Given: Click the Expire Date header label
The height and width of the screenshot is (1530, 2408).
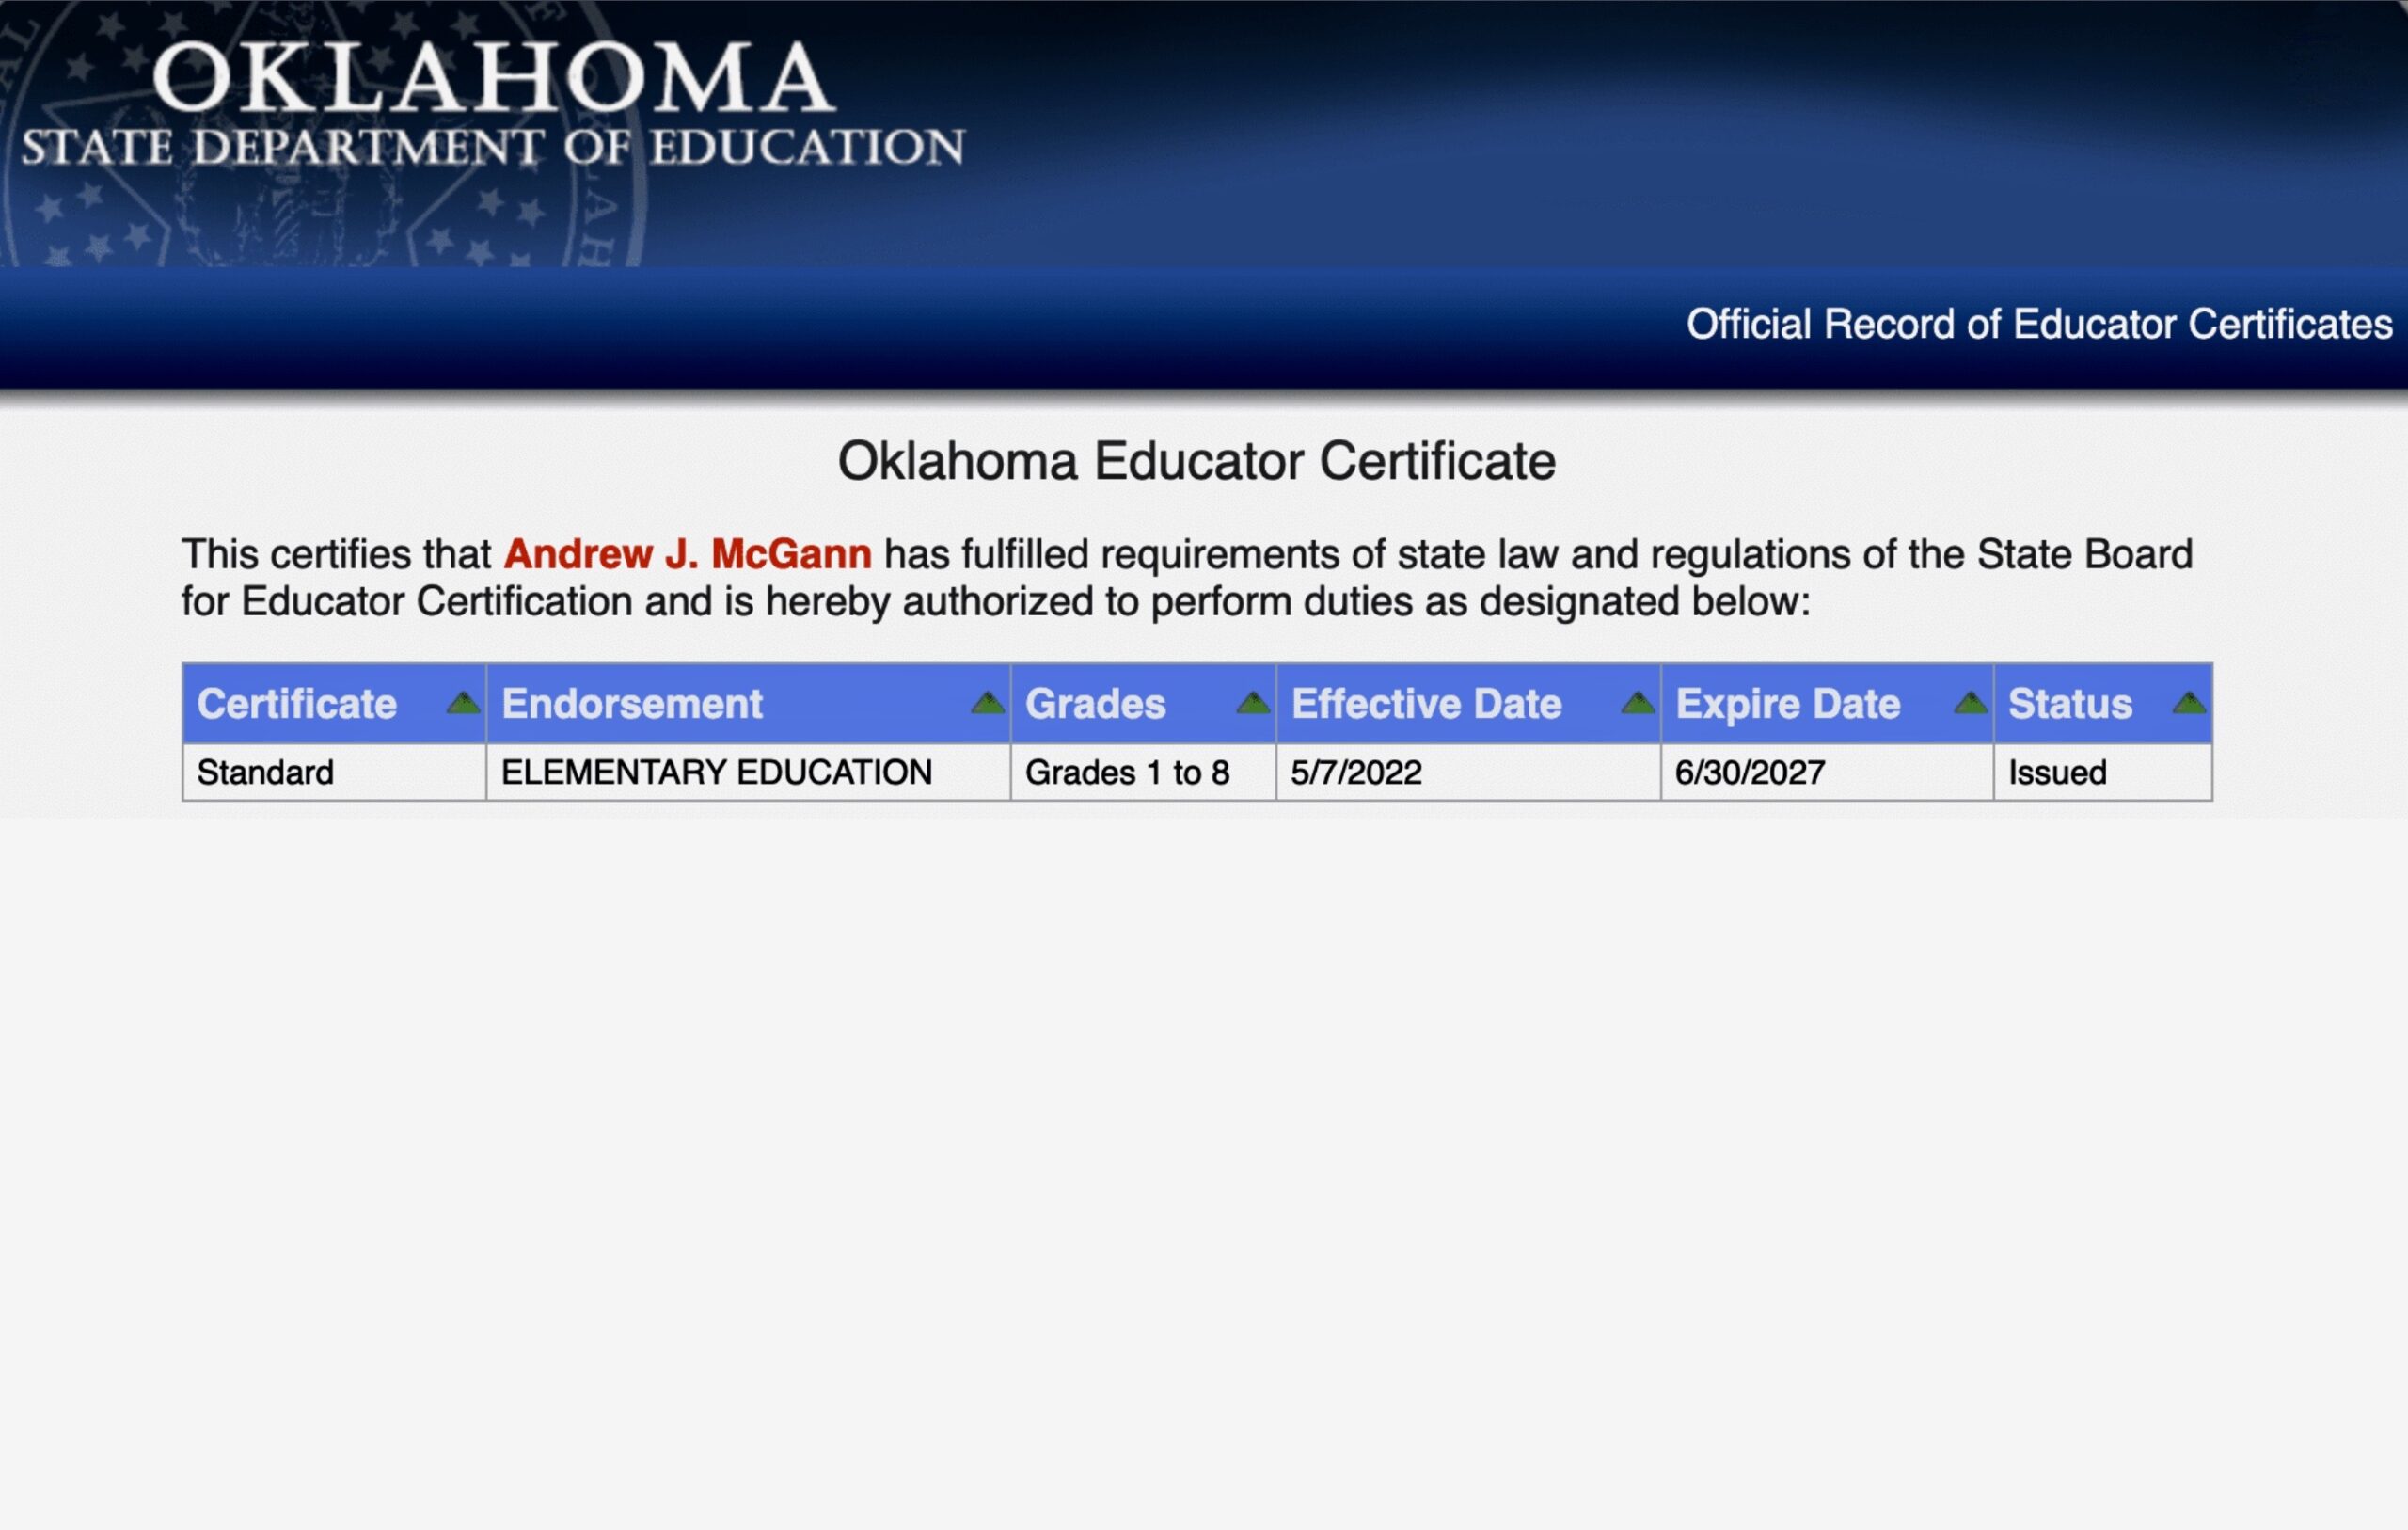Looking at the screenshot, I should coord(1787,704).
